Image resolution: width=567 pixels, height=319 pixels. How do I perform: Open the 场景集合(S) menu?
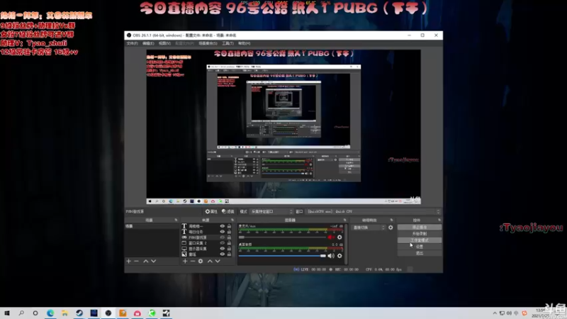[x=208, y=43]
